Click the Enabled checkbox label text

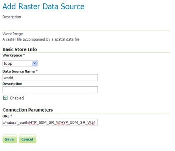click(x=17, y=98)
